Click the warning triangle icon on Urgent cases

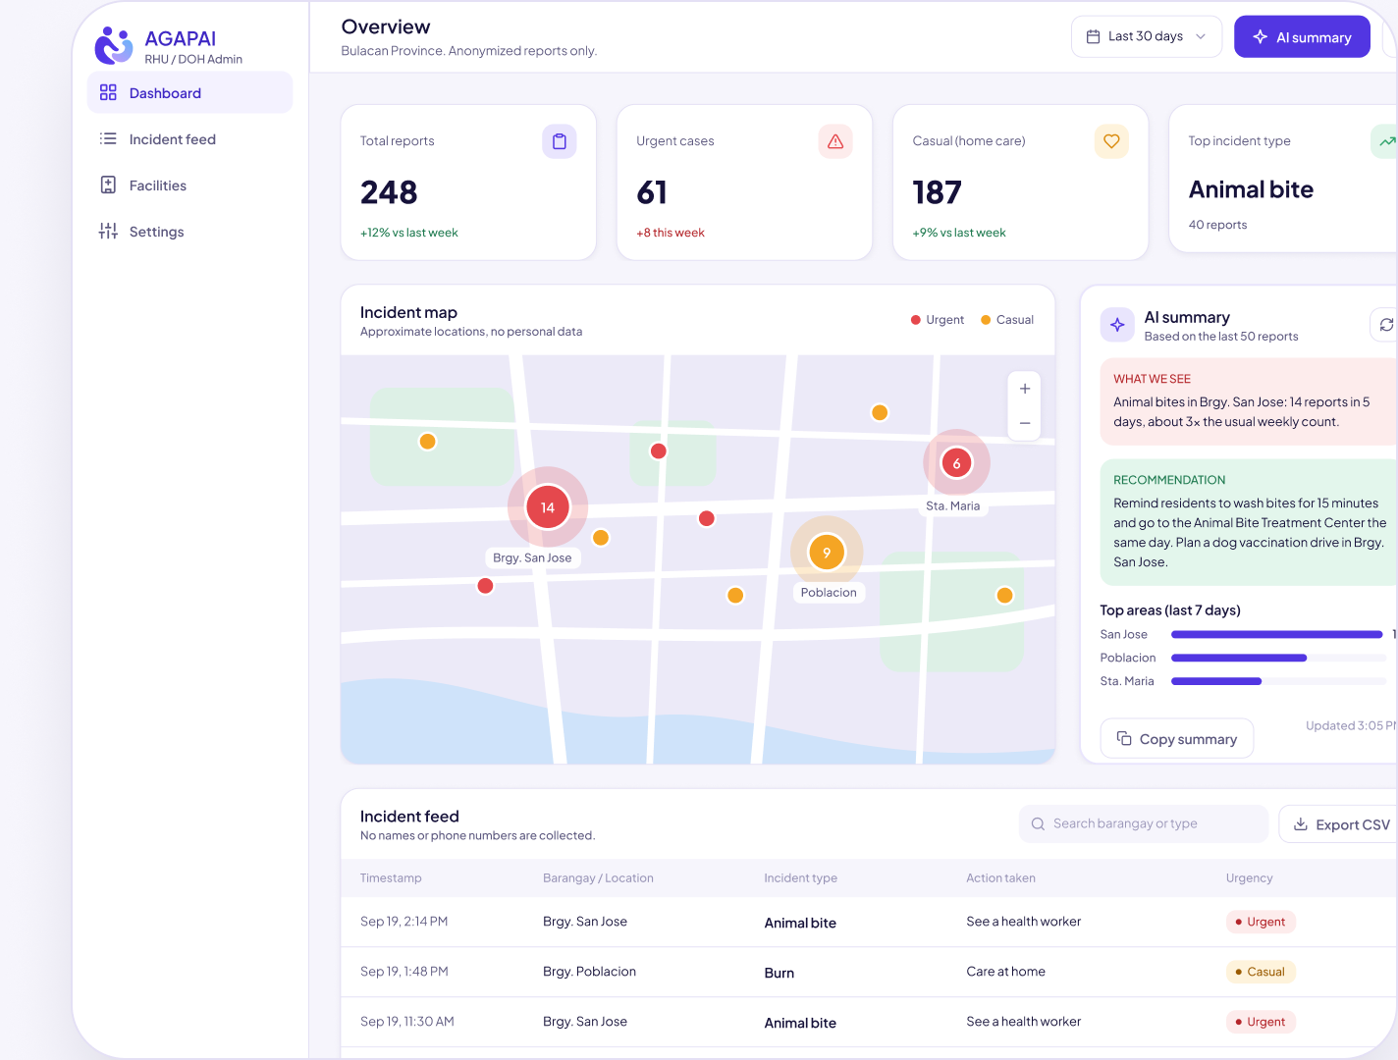pos(835,141)
